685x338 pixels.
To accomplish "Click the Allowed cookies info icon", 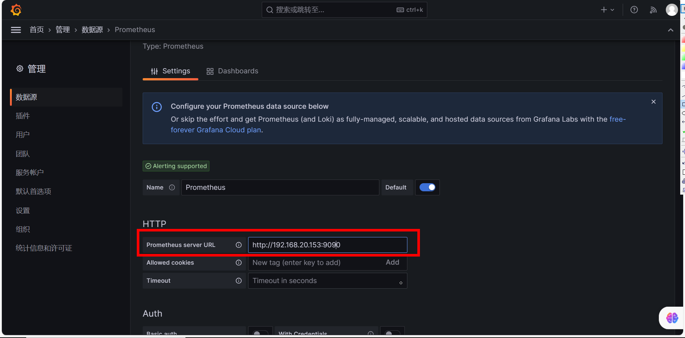I will click(x=239, y=263).
